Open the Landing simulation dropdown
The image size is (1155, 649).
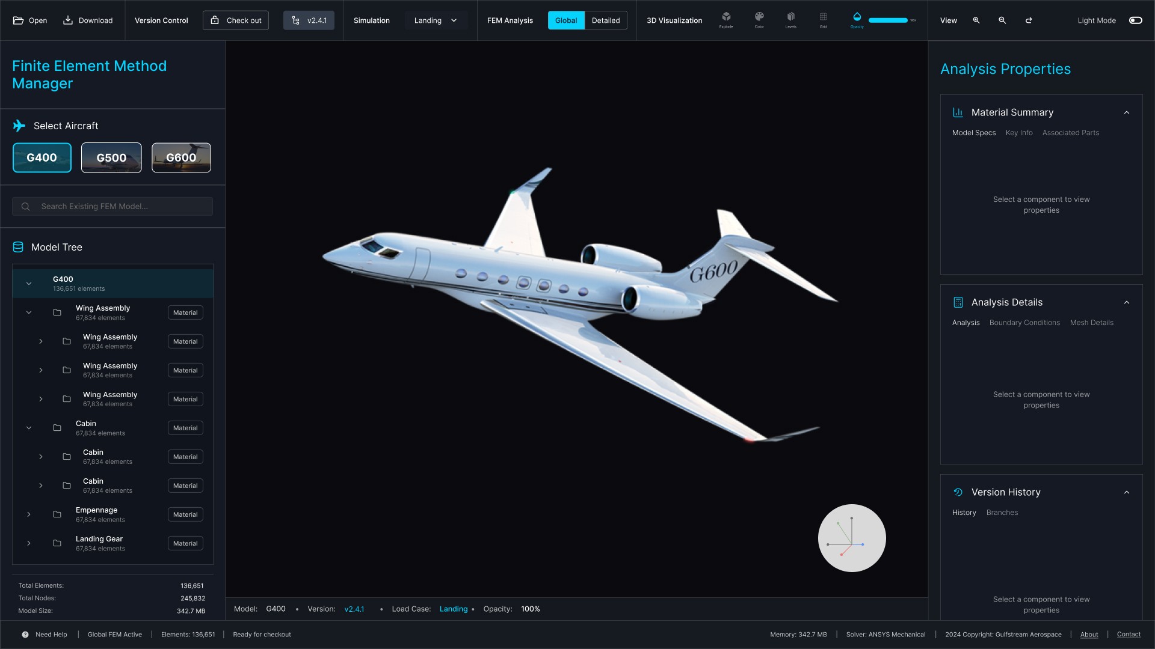click(x=436, y=20)
